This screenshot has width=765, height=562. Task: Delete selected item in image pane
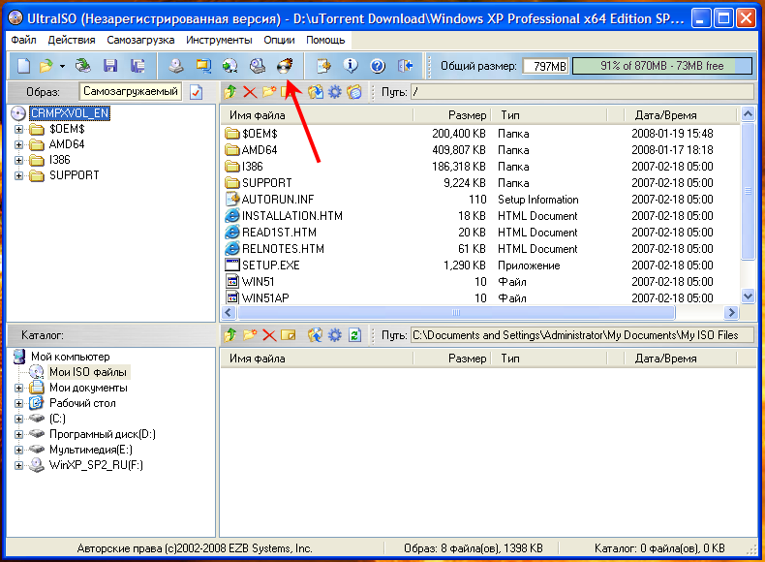tap(250, 92)
